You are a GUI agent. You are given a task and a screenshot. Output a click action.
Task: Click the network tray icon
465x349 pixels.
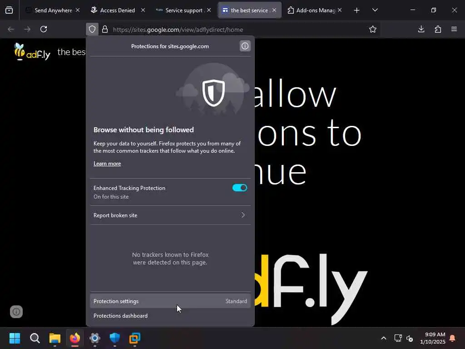[x=398, y=338]
